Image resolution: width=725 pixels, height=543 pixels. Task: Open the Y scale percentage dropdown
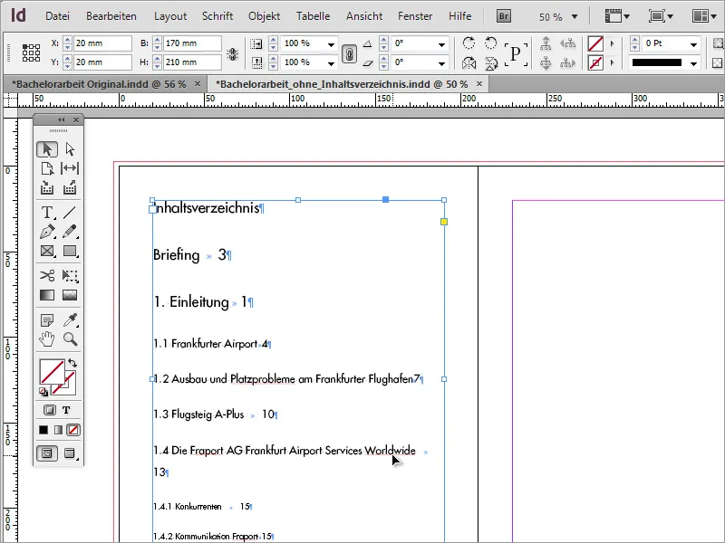click(x=331, y=63)
